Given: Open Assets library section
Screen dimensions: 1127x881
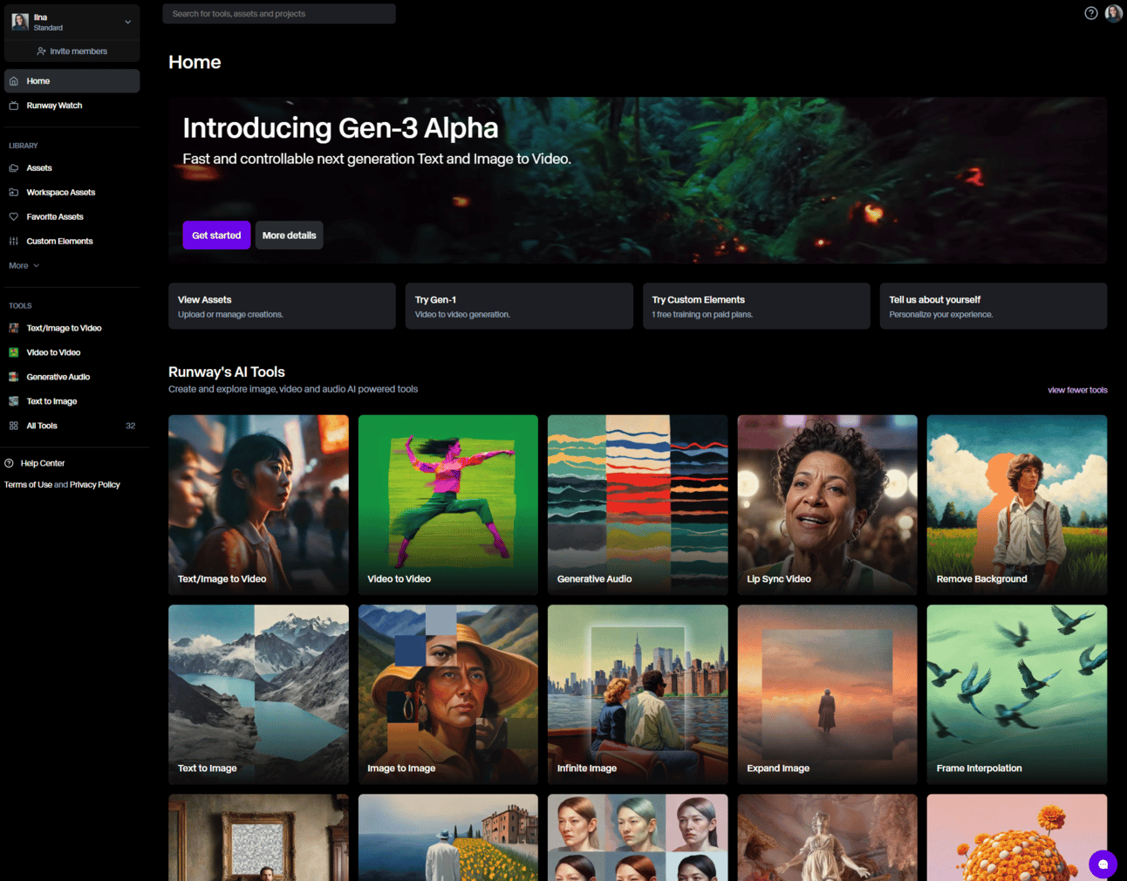Looking at the screenshot, I should [x=72, y=168].
